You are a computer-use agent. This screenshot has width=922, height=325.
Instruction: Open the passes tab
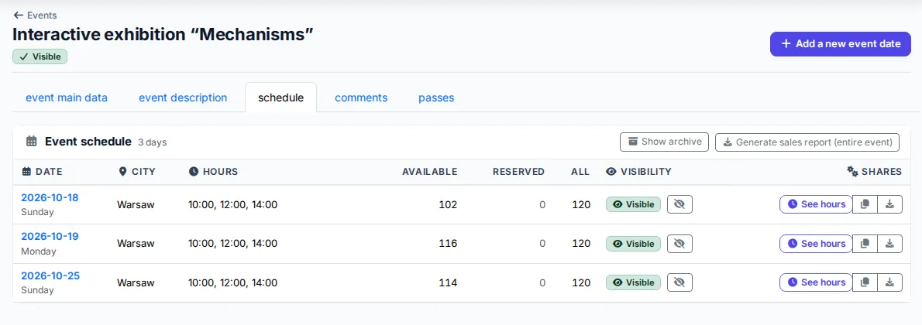436,97
